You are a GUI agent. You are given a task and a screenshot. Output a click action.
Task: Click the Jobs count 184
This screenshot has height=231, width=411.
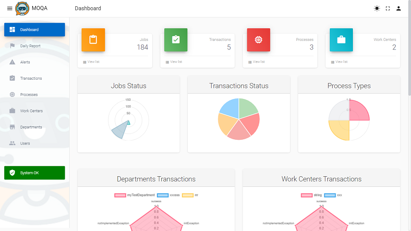(x=143, y=47)
